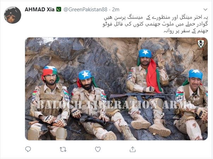Viewport: 213px width, 159px height.
Task: Visit the @GreenPakistan88 handle
Action: 85,10
